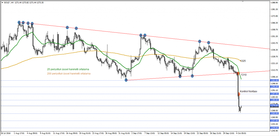The width and height of the screenshot is (279, 136).
Task: Click the chart shift marker triangle at top
Action: click(x=243, y=1)
